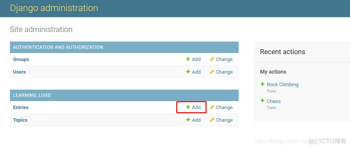Click the pencil icon in Entries row

click(212, 107)
